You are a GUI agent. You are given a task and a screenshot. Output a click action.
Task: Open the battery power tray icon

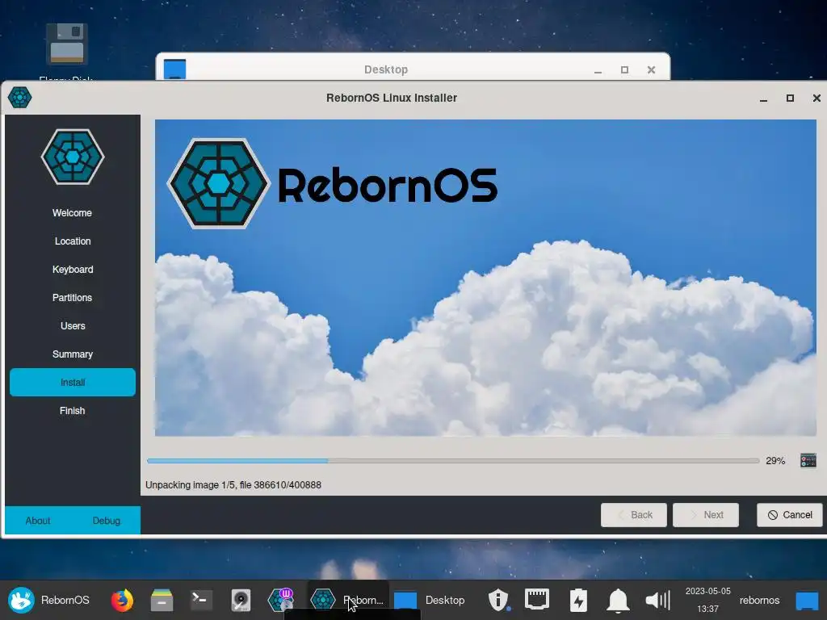[x=578, y=600]
